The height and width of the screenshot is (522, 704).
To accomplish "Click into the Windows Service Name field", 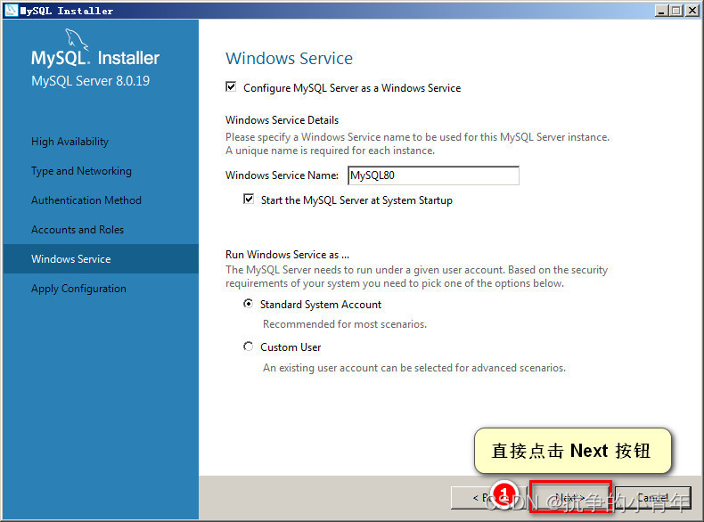I will coord(433,175).
